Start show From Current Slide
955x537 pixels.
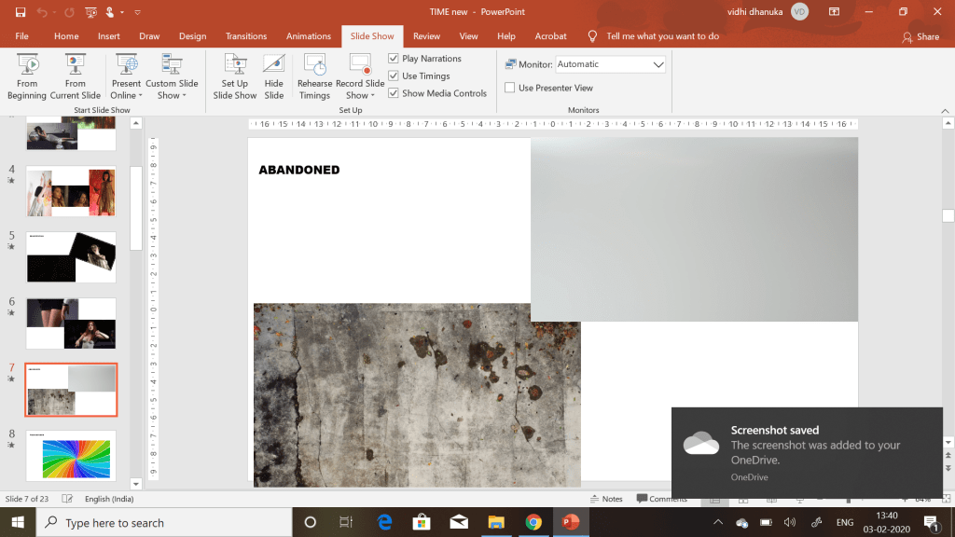[76, 76]
